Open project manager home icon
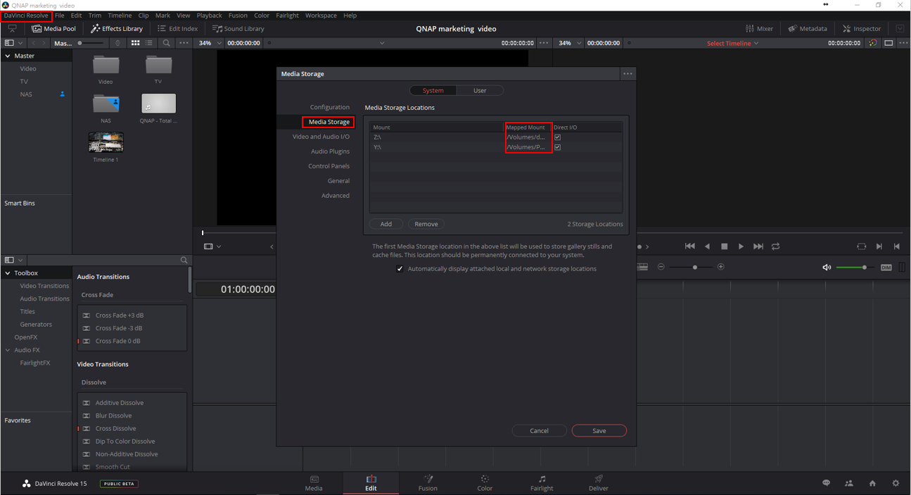Screen dimensions: 911x495 872,484
